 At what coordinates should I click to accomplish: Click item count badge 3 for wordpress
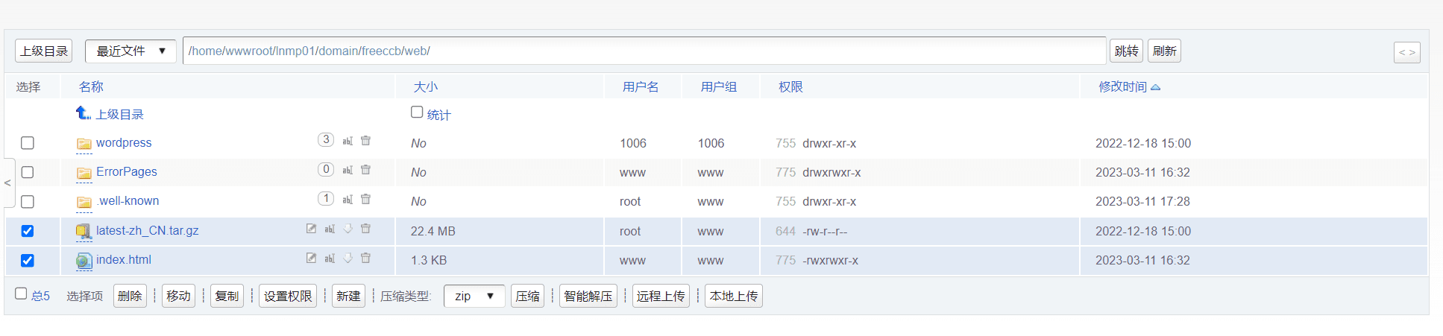[326, 139]
